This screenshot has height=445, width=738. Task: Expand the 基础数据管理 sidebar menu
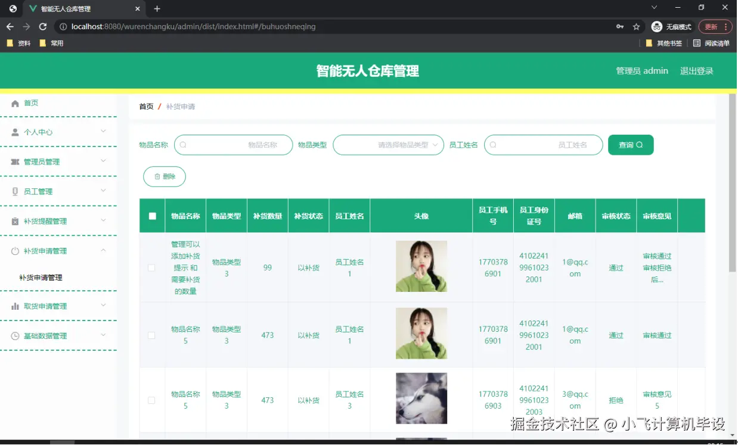coord(103,335)
